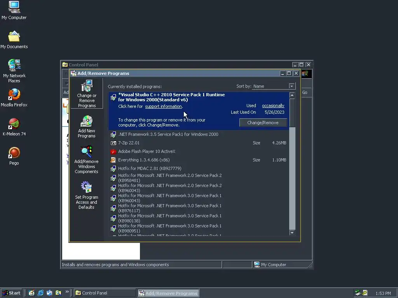
Task: Open Set Program Access and Defaults
Action: click(x=86, y=195)
